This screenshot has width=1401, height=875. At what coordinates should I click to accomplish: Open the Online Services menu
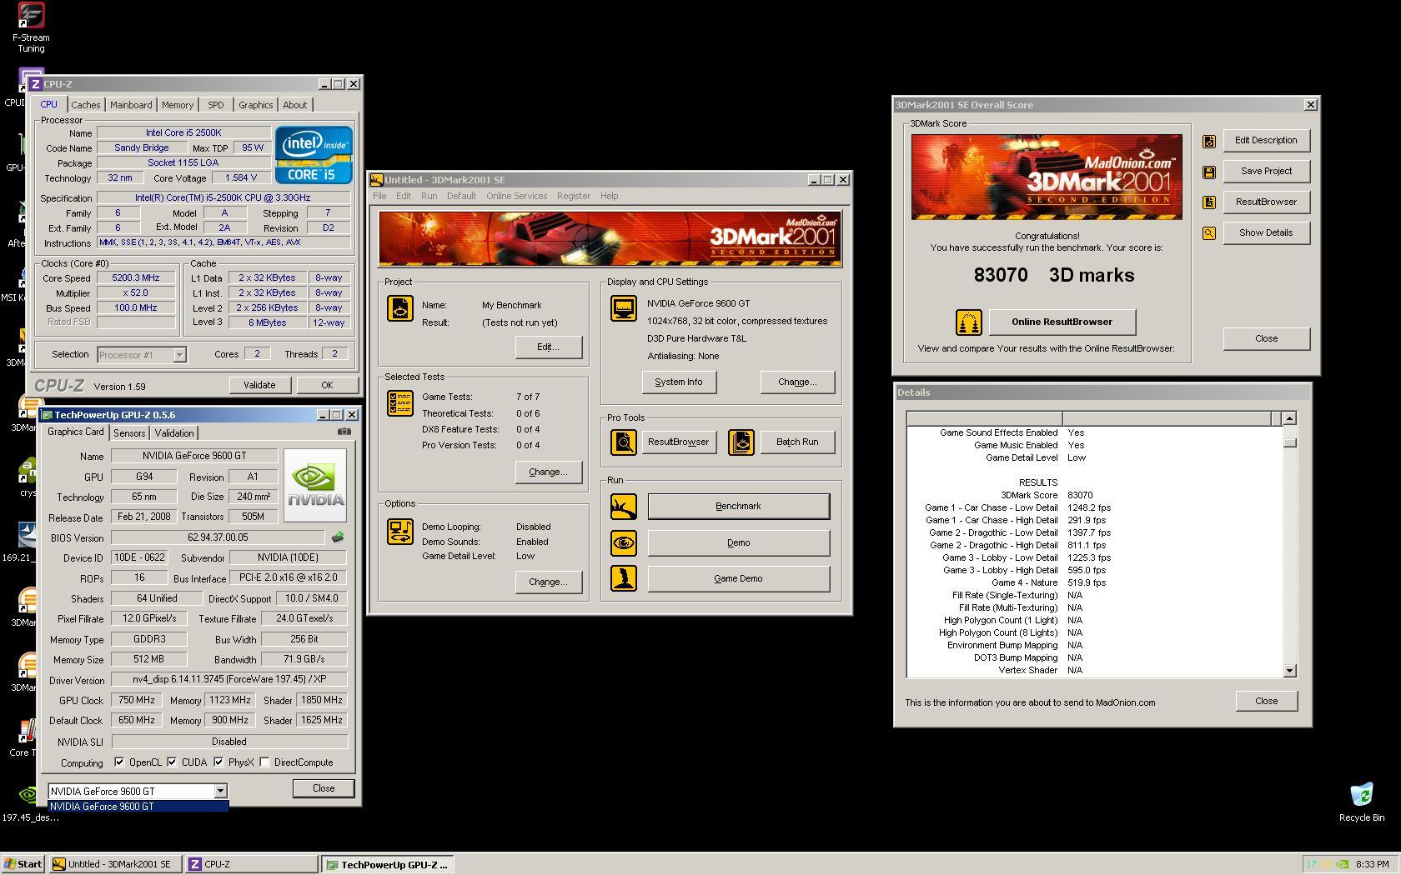517,196
